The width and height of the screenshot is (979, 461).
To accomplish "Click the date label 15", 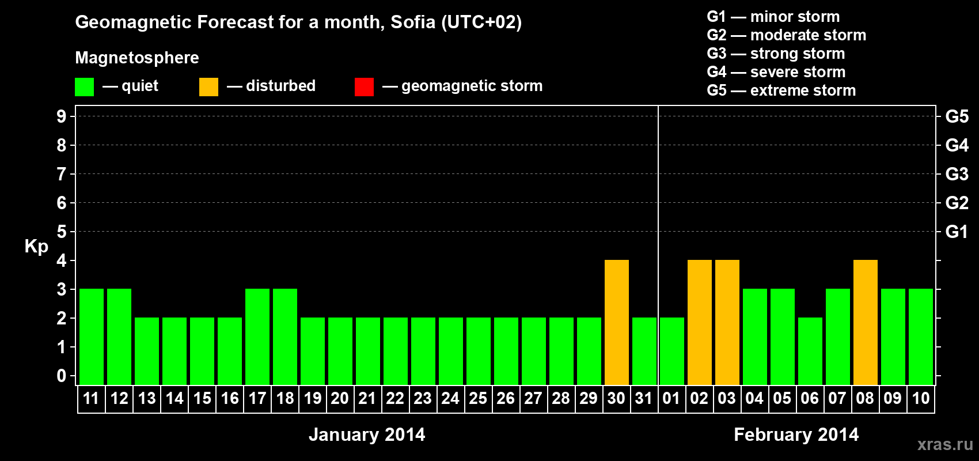I will (x=202, y=398).
